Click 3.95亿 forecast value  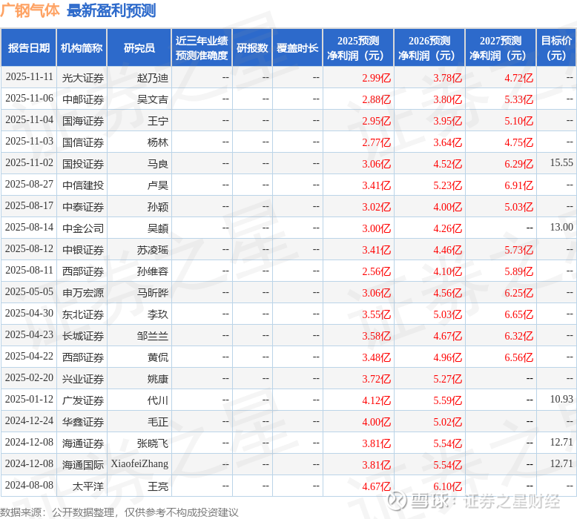(447, 121)
